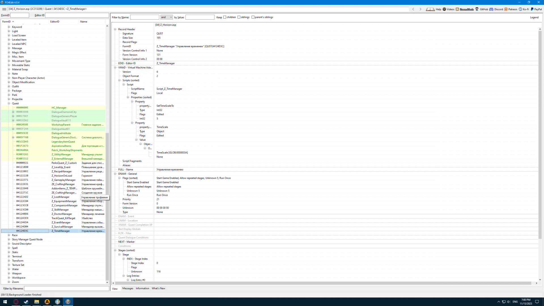This screenshot has height=306, width=544.
Task: Open the Patreon link icon
Action: click(x=506, y=9)
